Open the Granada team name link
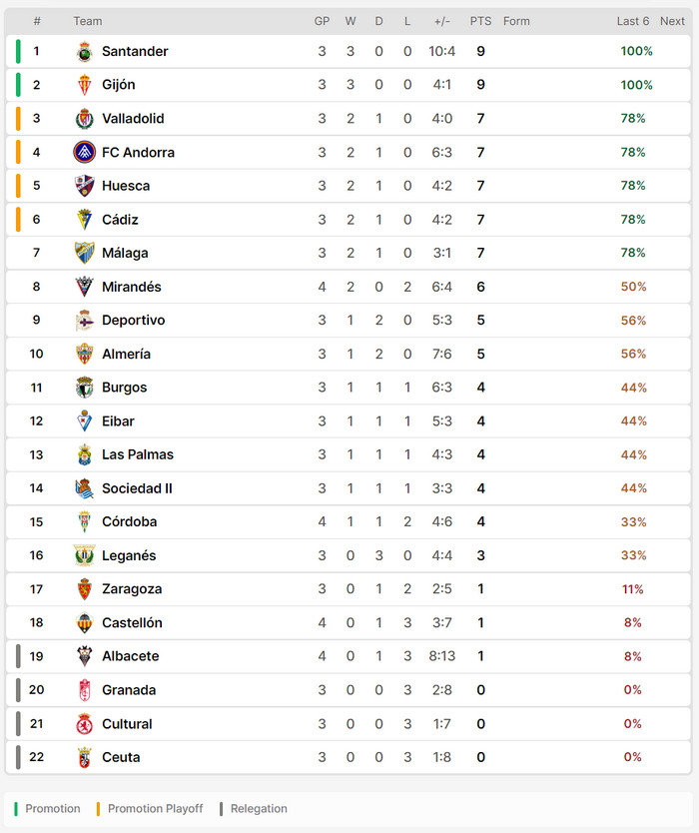This screenshot has height=833, width=699. point(129,690)
